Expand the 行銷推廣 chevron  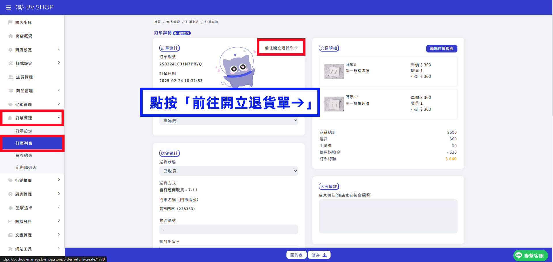[59, 180]
